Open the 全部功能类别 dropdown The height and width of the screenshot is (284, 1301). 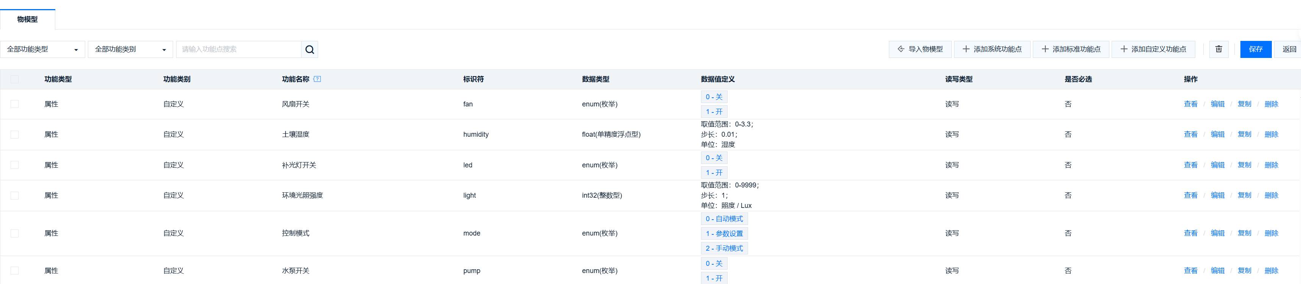pyautogui.click(x=130, y=50)
